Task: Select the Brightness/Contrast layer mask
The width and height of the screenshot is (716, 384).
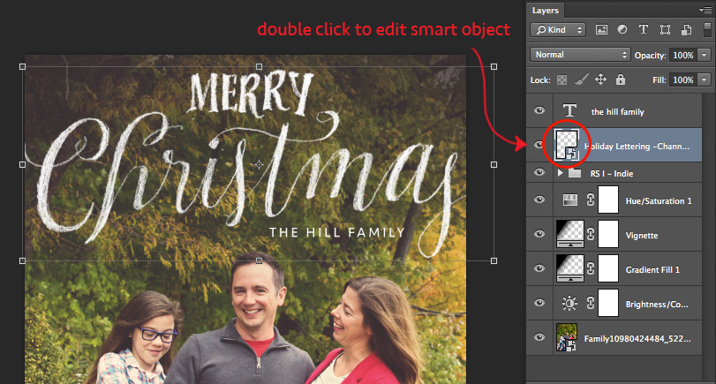Action: (x=608, y=303)
